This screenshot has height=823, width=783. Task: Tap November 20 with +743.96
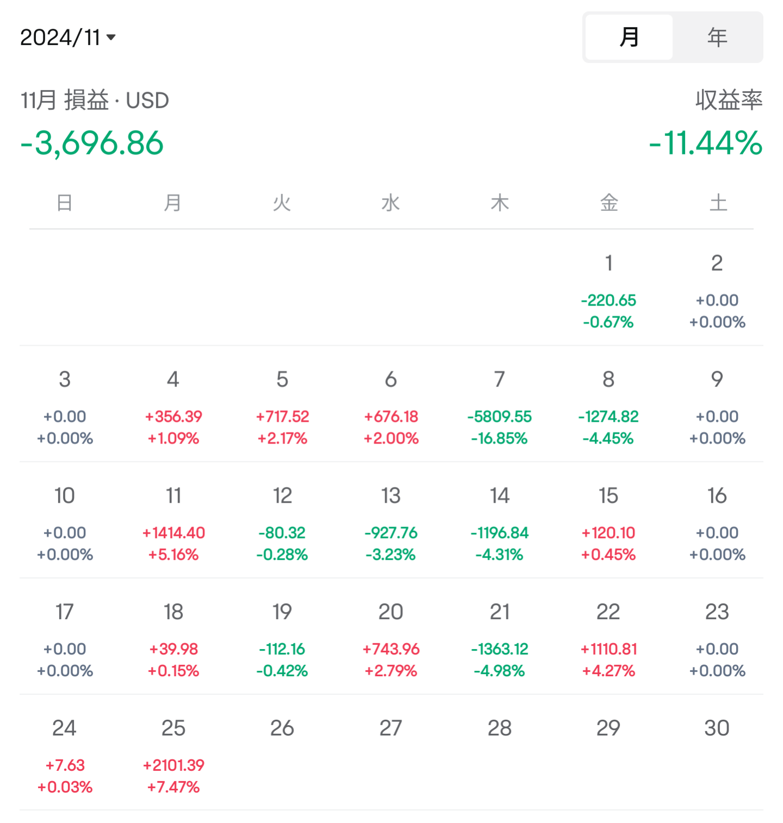point(391,640)
